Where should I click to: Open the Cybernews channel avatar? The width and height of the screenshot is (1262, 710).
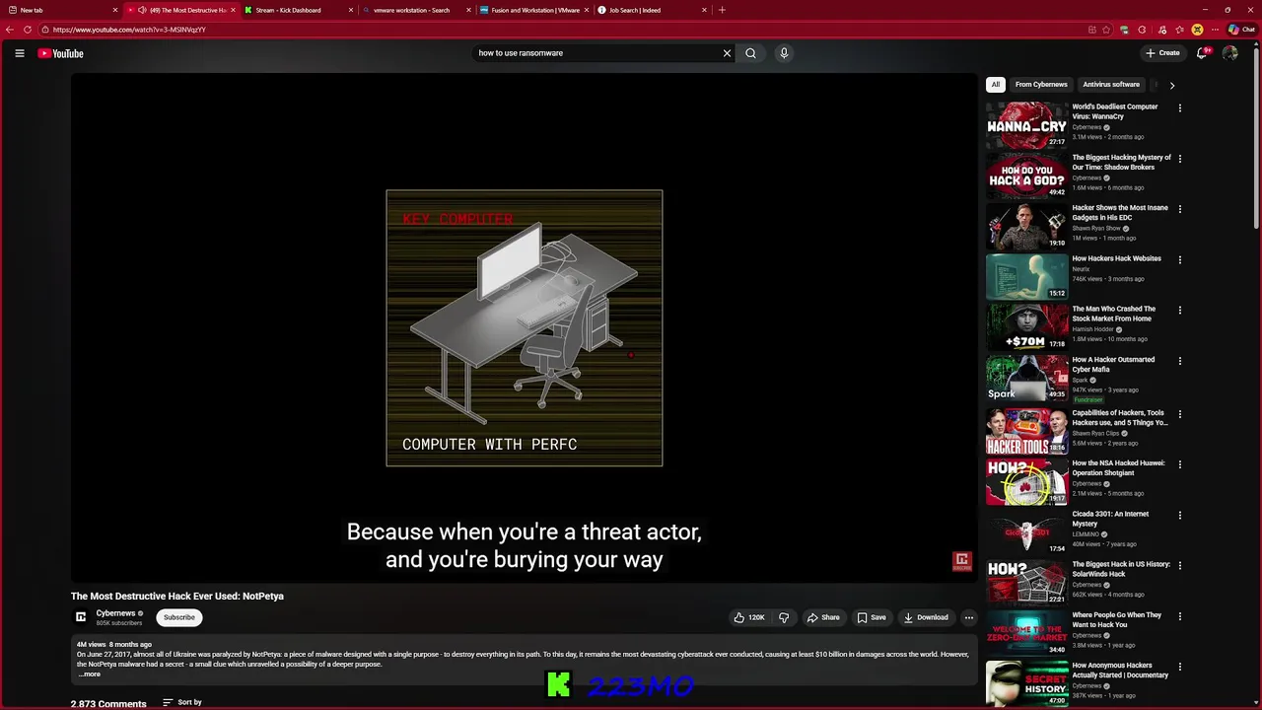pos(82,617)
